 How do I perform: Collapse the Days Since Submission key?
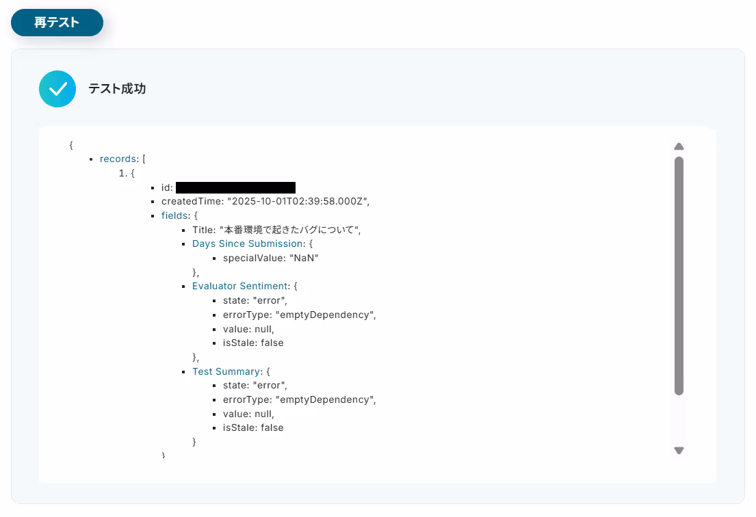click(248, 244)
